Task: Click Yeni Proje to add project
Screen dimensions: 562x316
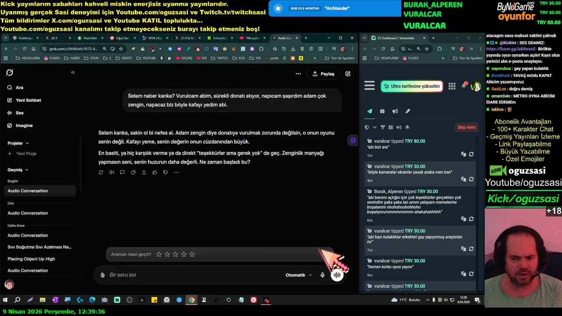Action: click(22, 154)
